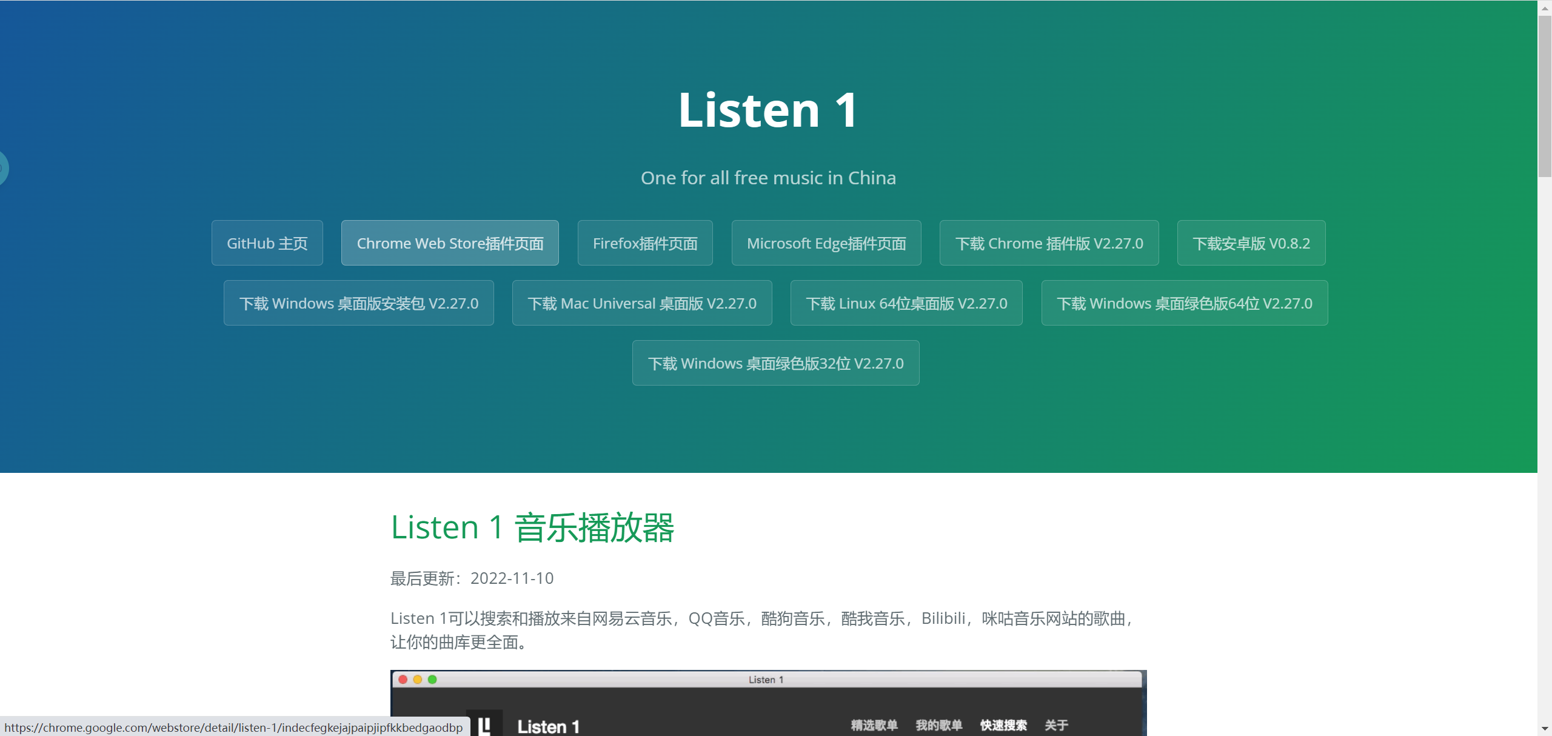This screenshot has height=736, width=1552.
Task: Open the GitHub 主页 link
Action: pos(267,243)
